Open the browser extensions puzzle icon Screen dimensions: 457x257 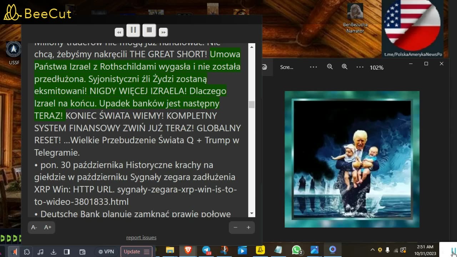coord(27,252)
